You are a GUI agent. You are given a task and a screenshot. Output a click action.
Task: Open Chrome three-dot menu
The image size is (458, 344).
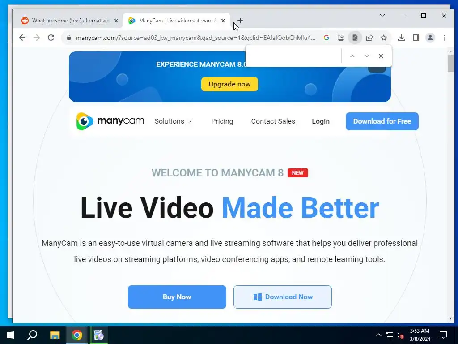click(445, 38)
